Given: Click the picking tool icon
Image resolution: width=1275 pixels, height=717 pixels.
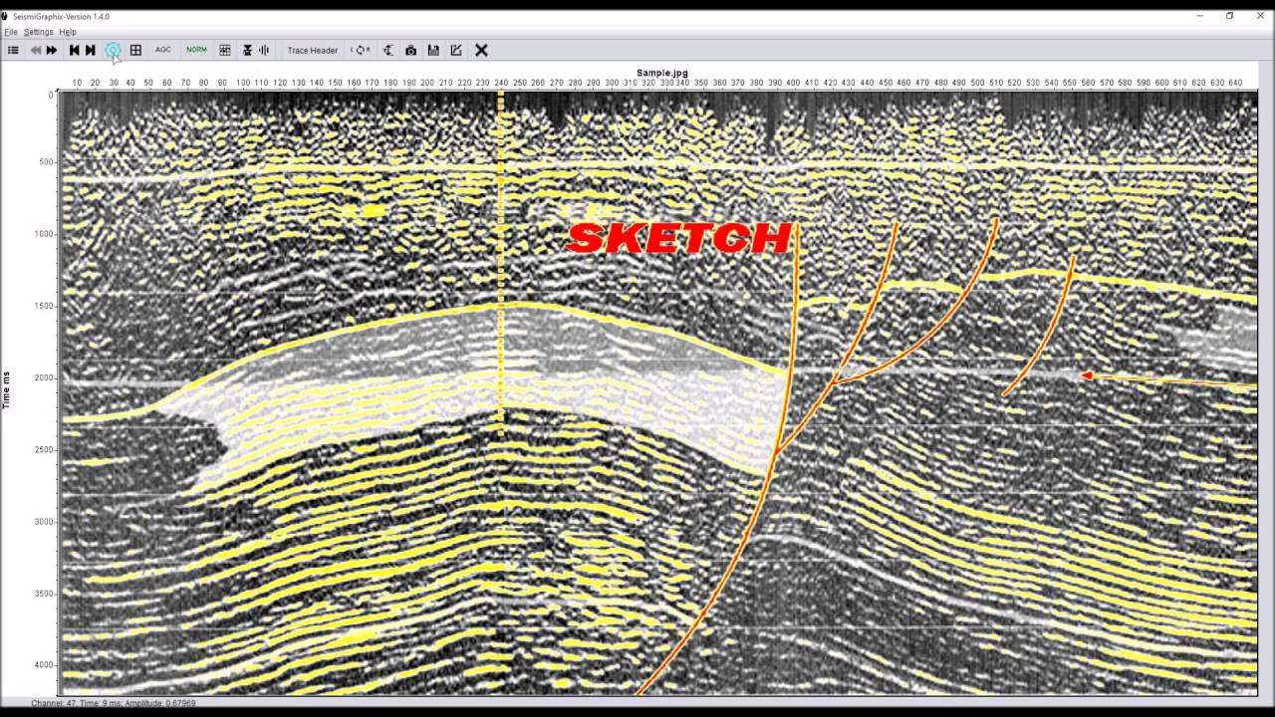Looking at the screenshot, I should tap(388, 50).
